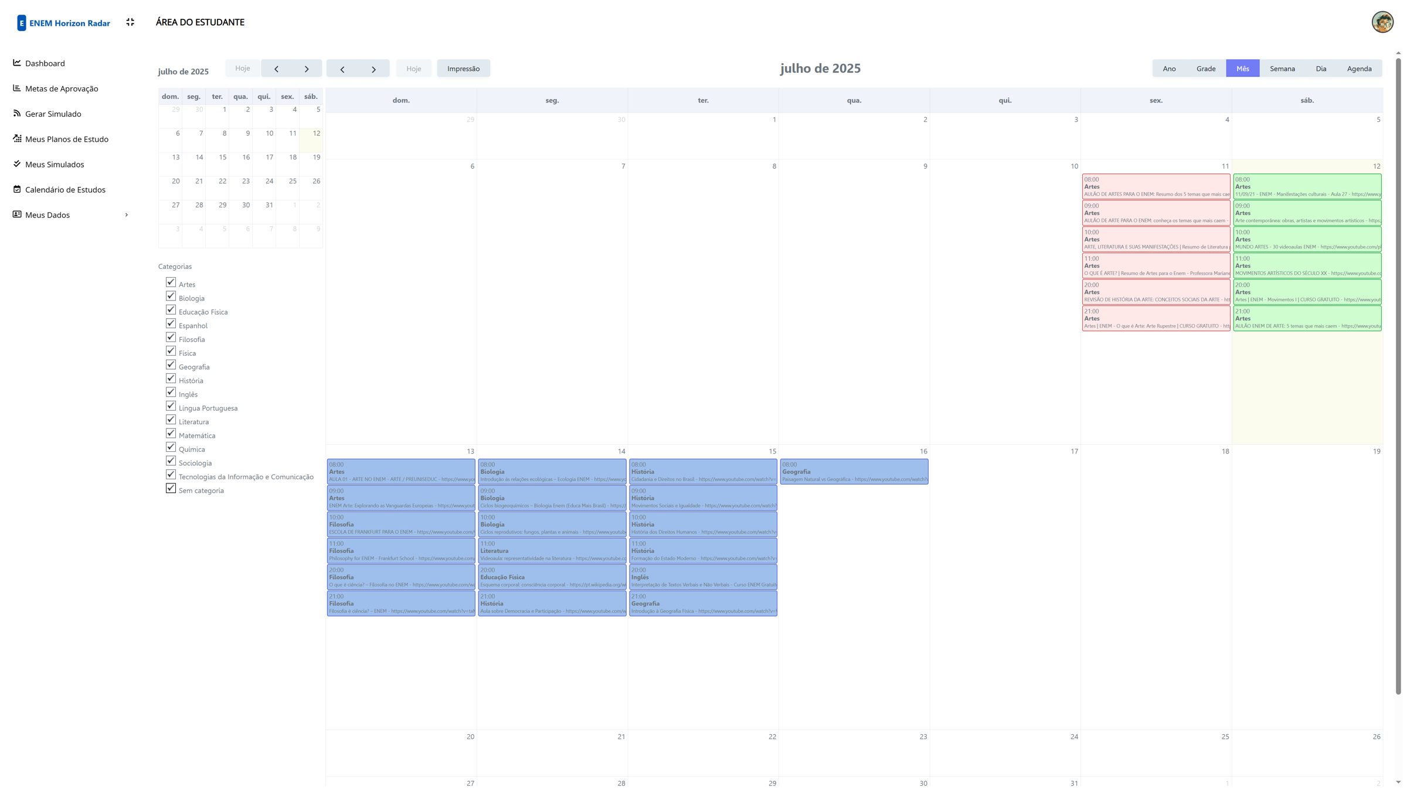Viewport: 1407px width, 791px height.
Task: Toggle the Matemática category checkbox
Action: tap(171, 434)
